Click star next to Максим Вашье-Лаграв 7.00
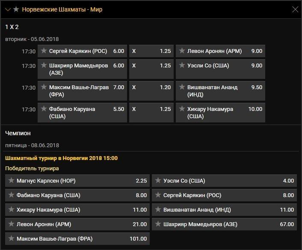The height and width of the screenshot is (250, 302). (44, 87)
